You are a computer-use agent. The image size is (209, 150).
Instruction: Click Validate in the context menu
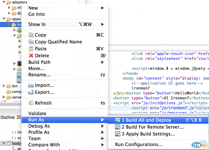(65, 113)
